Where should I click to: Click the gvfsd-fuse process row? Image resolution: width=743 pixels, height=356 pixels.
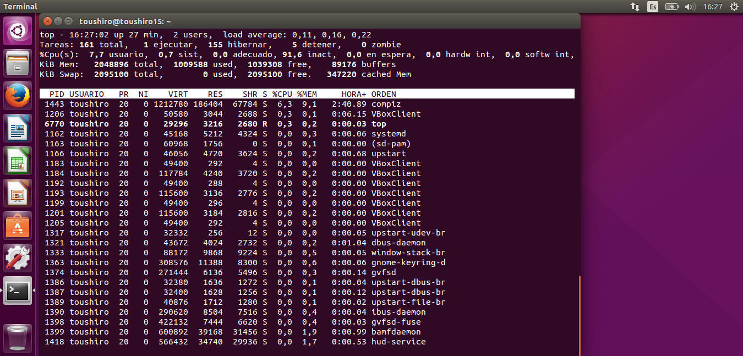[x=307, y=322]
